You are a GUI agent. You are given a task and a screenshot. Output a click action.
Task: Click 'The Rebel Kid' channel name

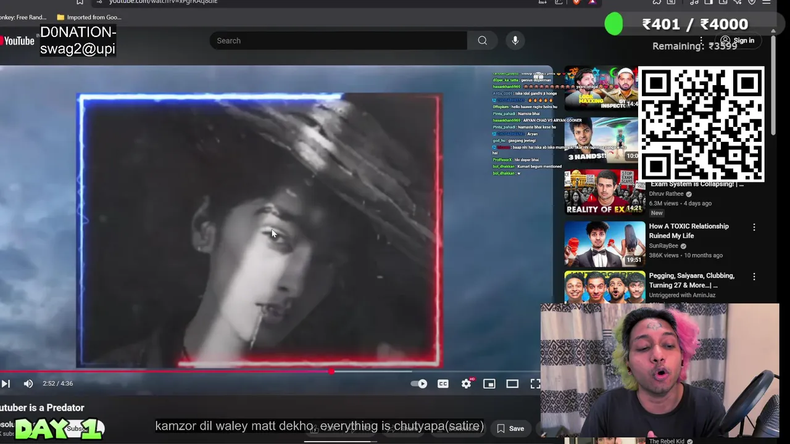click(666, 441)
